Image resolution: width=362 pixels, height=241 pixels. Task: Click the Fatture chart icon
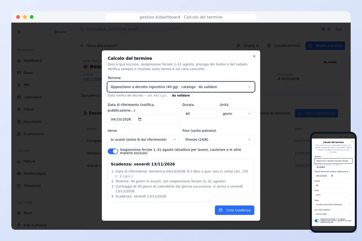19,161
